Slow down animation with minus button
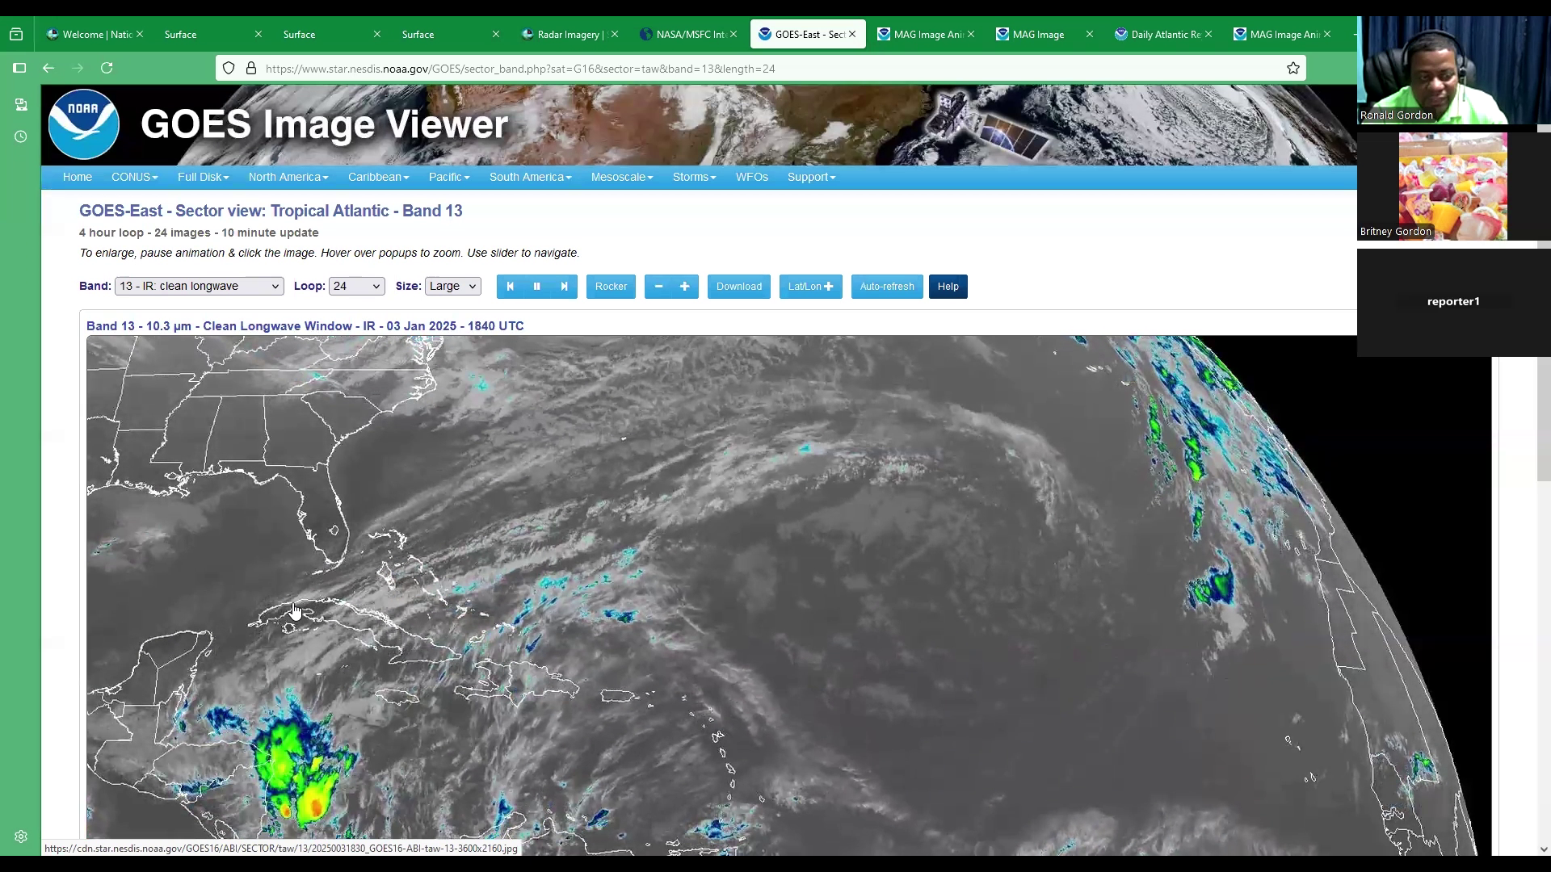1551x872 pixels. pyautogui.click(x=658, y=287)
